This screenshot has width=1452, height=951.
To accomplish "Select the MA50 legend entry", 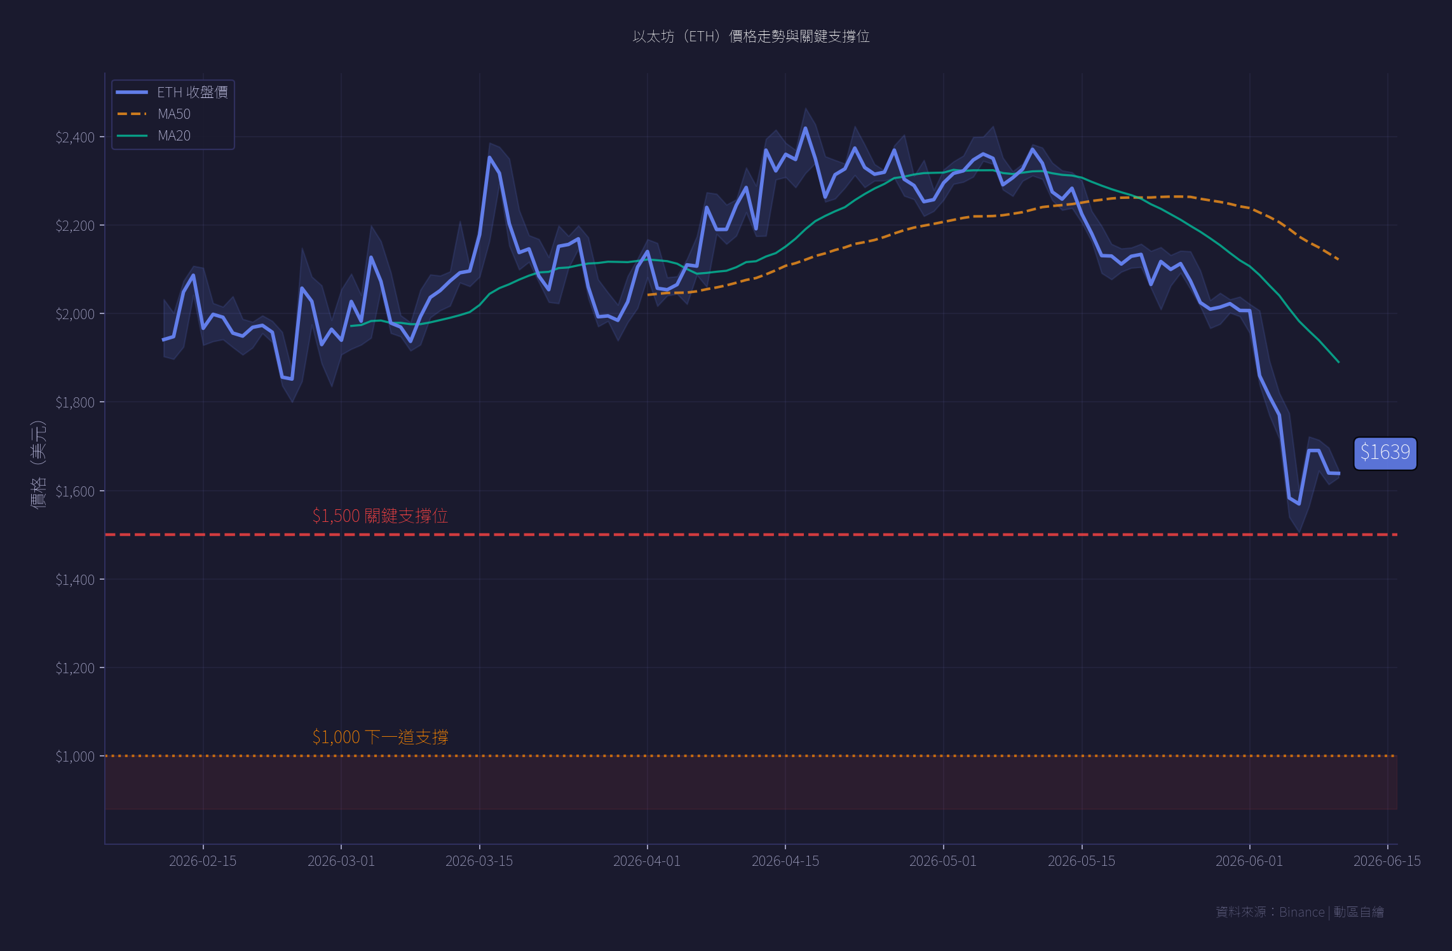I will [154, 114].
